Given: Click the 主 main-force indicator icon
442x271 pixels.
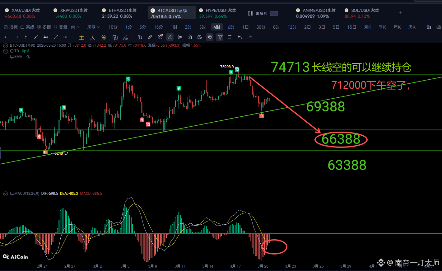Looking at the screenshot, I should pos(81,38).
